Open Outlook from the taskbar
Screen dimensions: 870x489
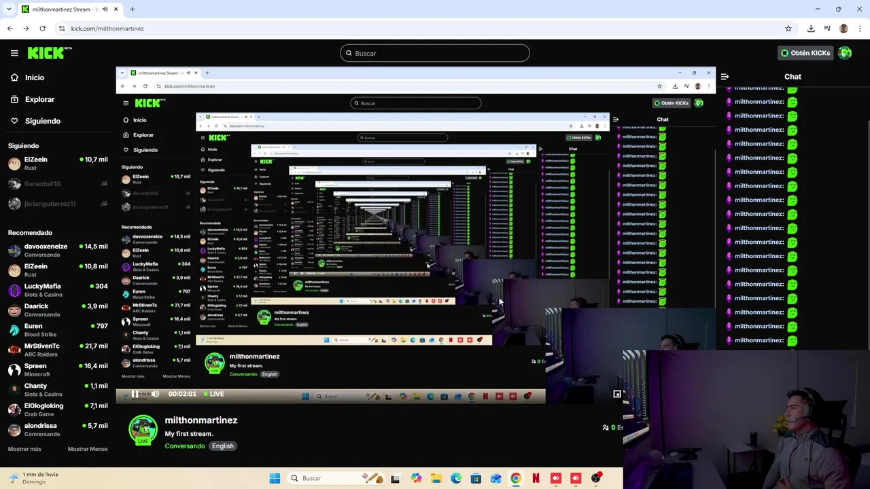[495, 478]
